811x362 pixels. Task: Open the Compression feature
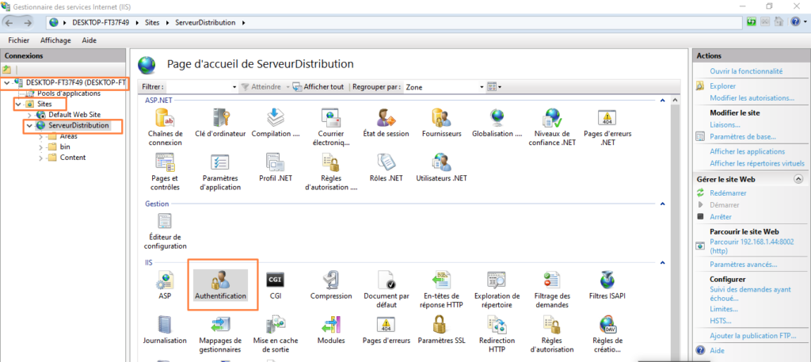(x=330, y=285)
